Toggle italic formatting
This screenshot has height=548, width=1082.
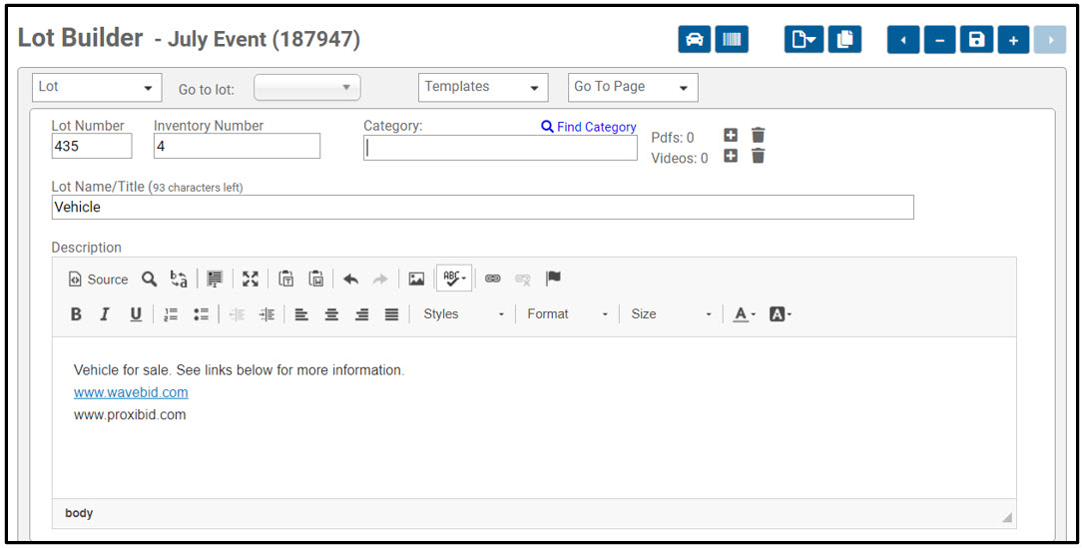pos(105,314)
